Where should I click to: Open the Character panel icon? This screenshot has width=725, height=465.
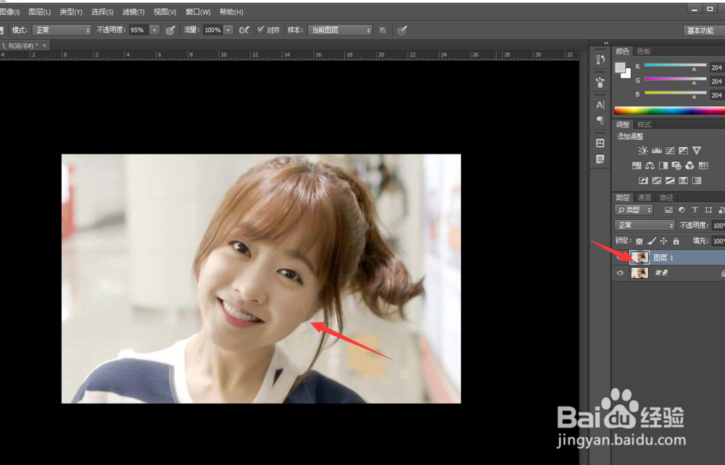600,105
